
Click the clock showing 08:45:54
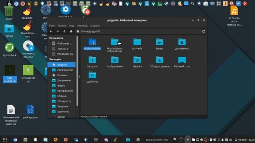(x=243, y=139)
